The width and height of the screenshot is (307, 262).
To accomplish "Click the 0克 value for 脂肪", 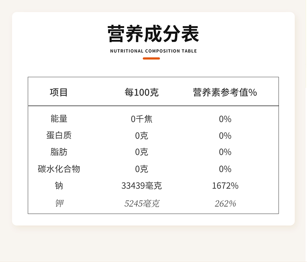I will click(x=141, y=152).
